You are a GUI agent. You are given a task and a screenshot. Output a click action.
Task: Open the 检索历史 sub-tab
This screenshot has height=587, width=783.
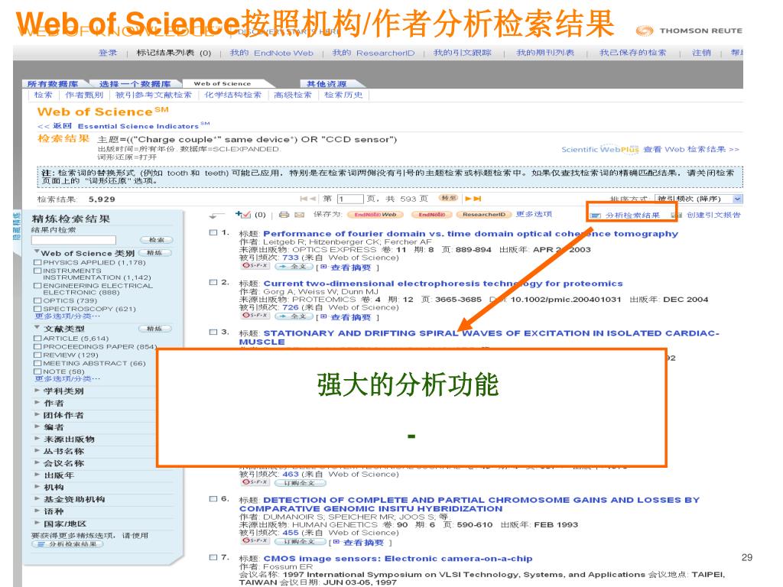[343, 95]
